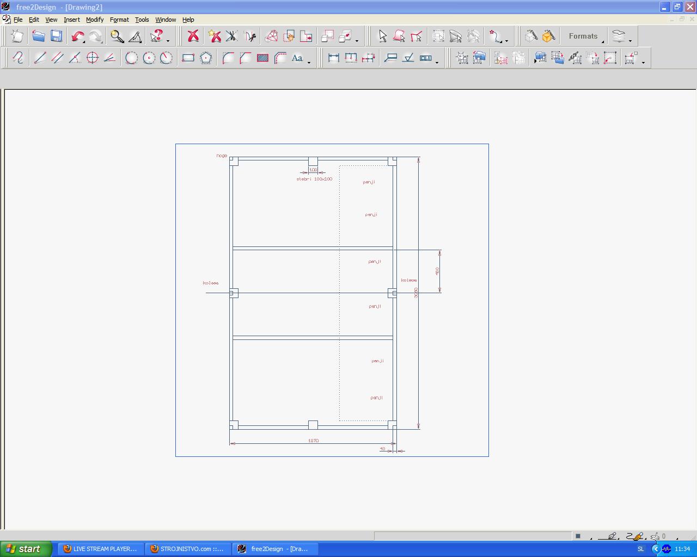Choose the fillet corner tool

228,58
